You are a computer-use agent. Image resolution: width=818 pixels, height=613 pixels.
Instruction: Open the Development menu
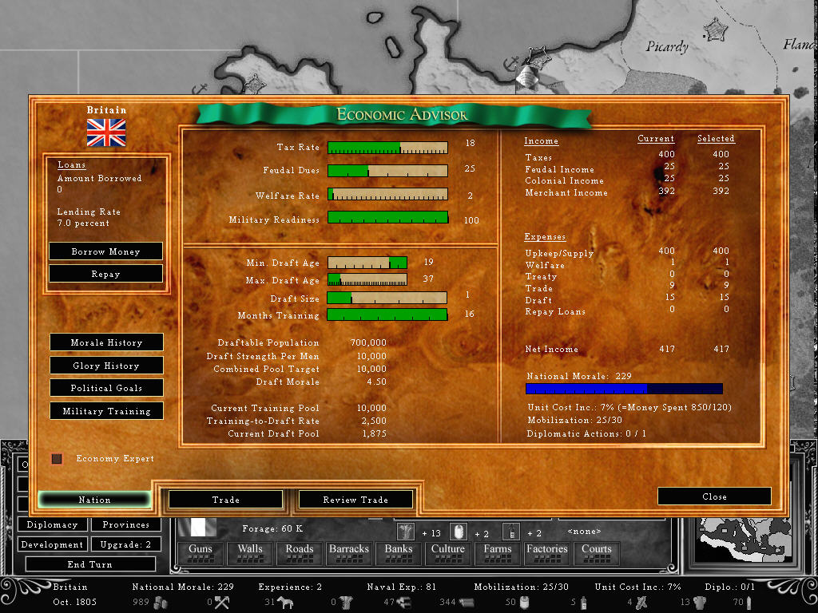click(x=52, y=544)
